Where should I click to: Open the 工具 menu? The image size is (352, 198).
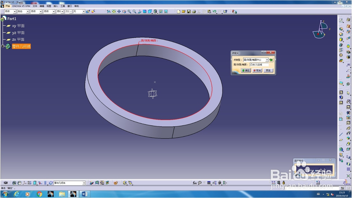click(x=63, y=6)
